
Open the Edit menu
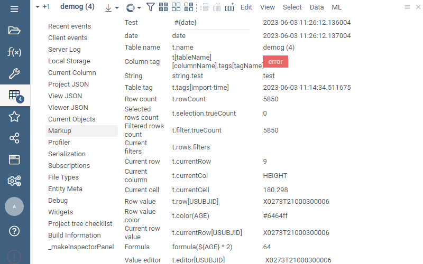pyautogui.click(x=246, y=7)
